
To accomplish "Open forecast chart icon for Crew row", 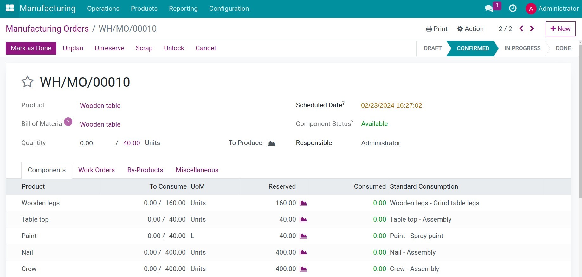I will click(x=303, y=269).
